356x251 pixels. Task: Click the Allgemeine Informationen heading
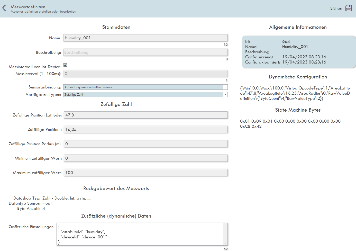[298, 27]
